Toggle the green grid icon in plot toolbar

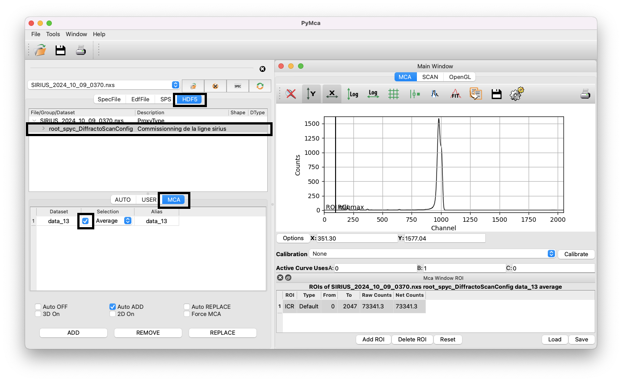[394, 94]
